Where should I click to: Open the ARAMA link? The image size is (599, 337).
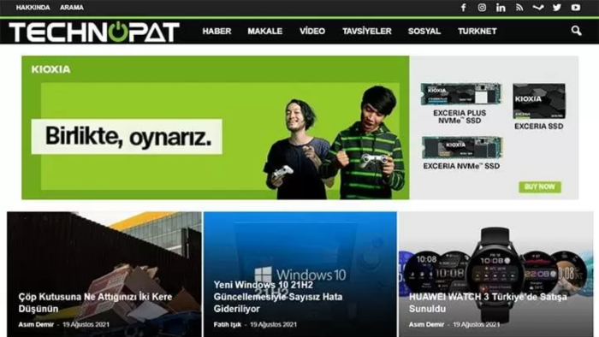[x=71, y=8]
